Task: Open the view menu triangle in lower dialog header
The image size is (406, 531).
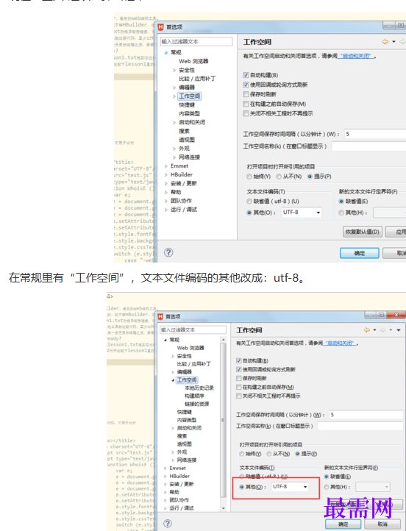Action: coord(399,329)
